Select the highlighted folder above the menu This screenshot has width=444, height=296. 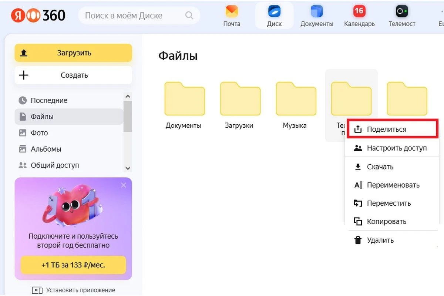click(x=351, y=99)
